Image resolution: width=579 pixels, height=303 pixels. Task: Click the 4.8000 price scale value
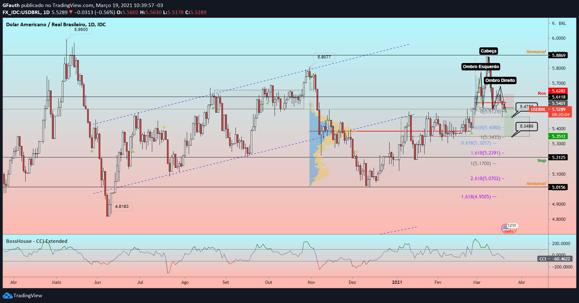(558, 219)
